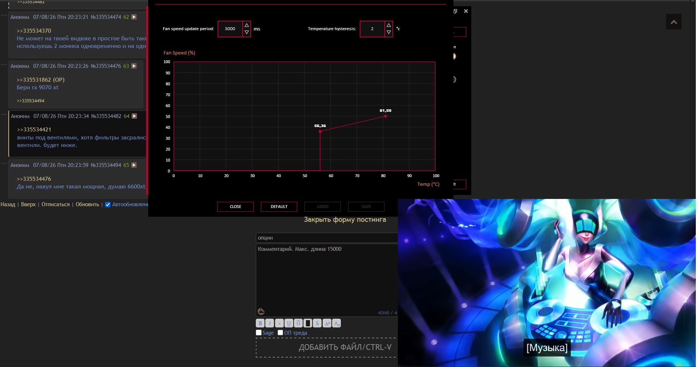Screen dimensions: 698x367
Task: Decrease the fan speed update period
Action: coord(247,32)
